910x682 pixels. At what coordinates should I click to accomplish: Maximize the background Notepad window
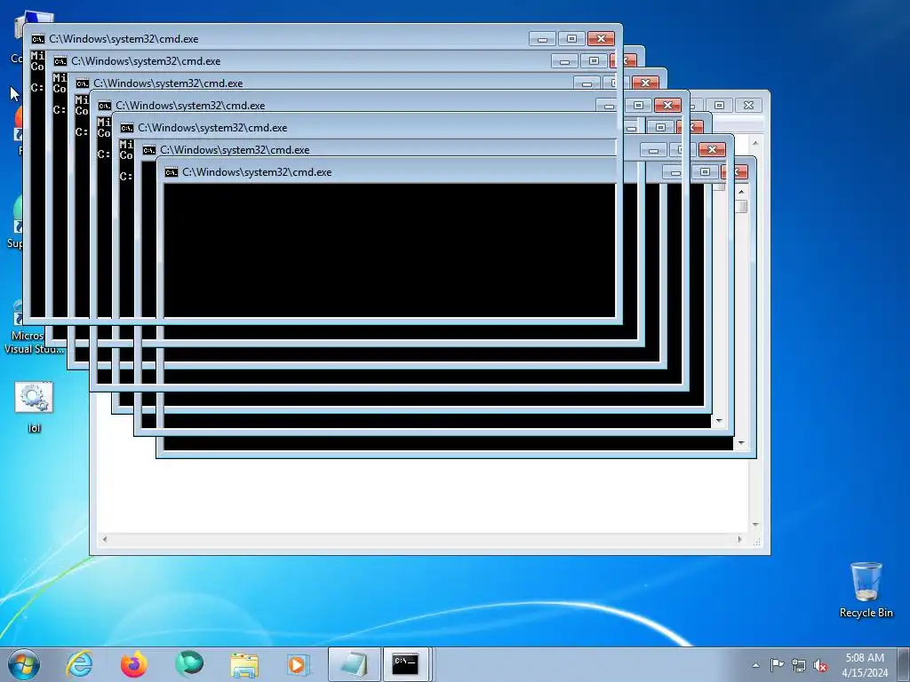tap(719, 105)
